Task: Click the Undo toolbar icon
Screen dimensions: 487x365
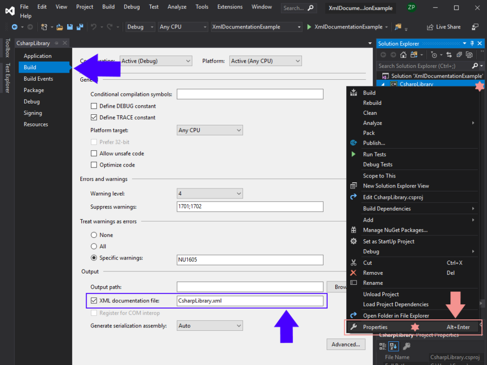Action: point(94,27)
